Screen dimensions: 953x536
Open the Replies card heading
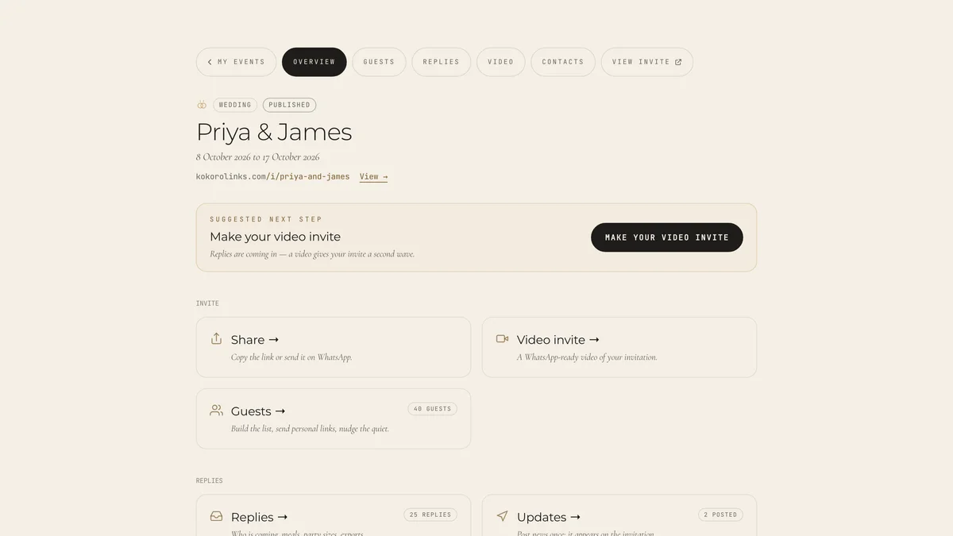259,517
